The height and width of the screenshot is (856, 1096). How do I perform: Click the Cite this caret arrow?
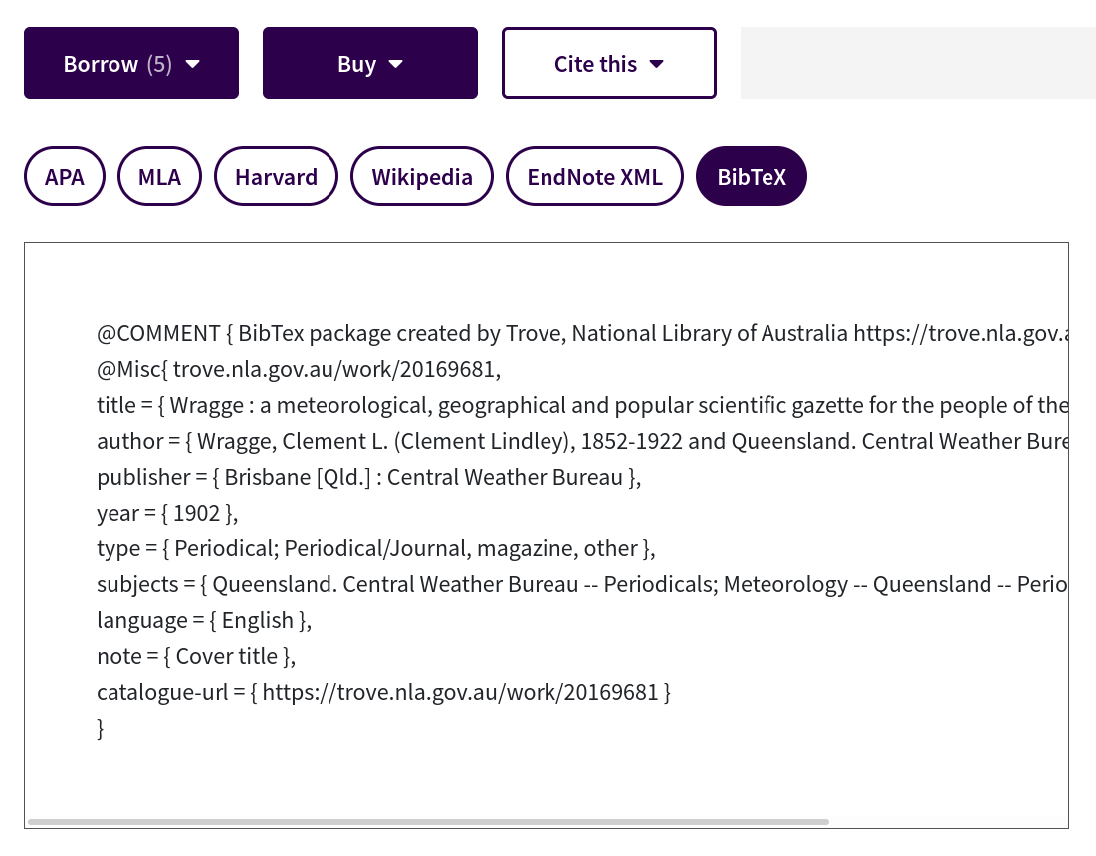[x=656, y=64]
